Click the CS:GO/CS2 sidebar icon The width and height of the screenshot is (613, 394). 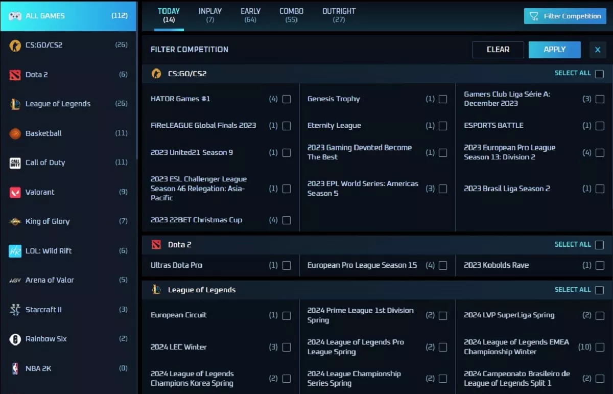click(15, 45)
